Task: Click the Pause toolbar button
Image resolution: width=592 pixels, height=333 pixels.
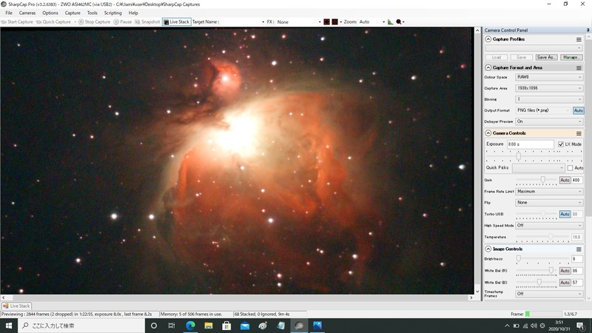Action: tap(123, 22)
